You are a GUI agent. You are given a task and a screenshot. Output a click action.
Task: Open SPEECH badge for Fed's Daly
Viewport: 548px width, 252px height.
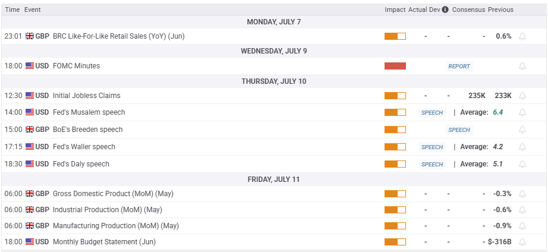click(x=432, y=164)
